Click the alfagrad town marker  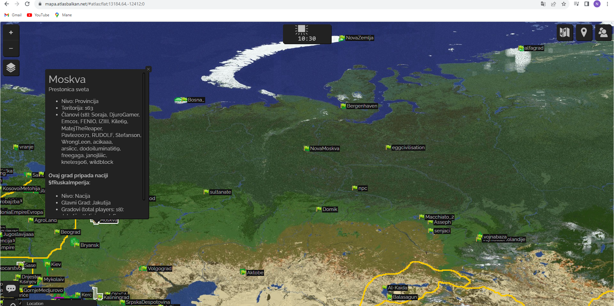(521, 48)
